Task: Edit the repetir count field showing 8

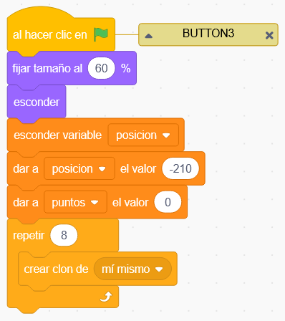Action: pos(64,235)
